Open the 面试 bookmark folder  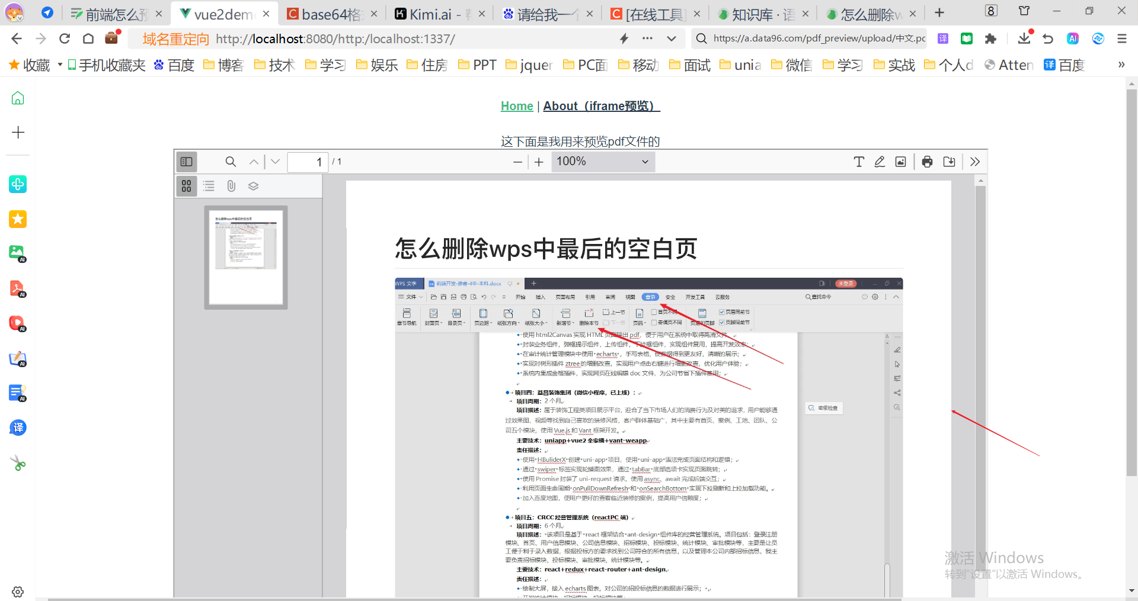[x=690, y=65]
